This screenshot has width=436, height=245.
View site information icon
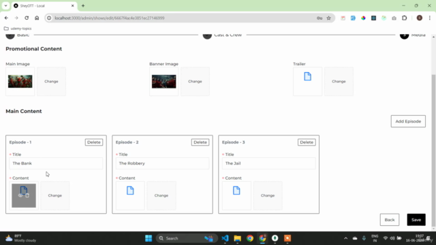pos(49,18)
